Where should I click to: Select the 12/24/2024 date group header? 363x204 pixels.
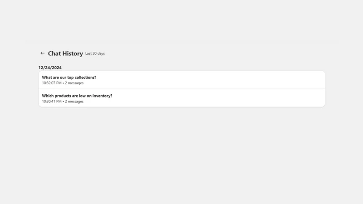[x=50, y=68]
